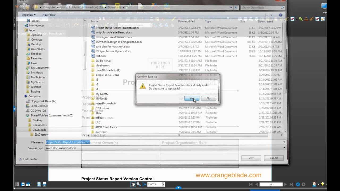Click the change view icon in Save As dialog
Screen dimensions: 340x191
click(267, 15)
